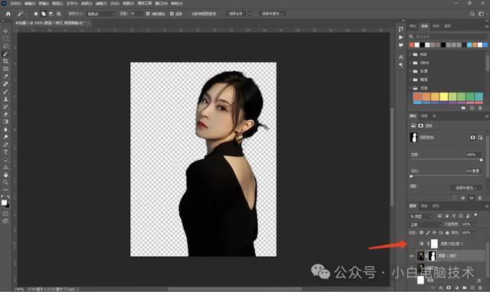
Task: Hide the 图层 1 拷贝 layer eye
Action: (411, 256)
